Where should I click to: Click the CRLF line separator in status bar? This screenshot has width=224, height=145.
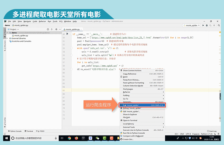click(182, 134)
